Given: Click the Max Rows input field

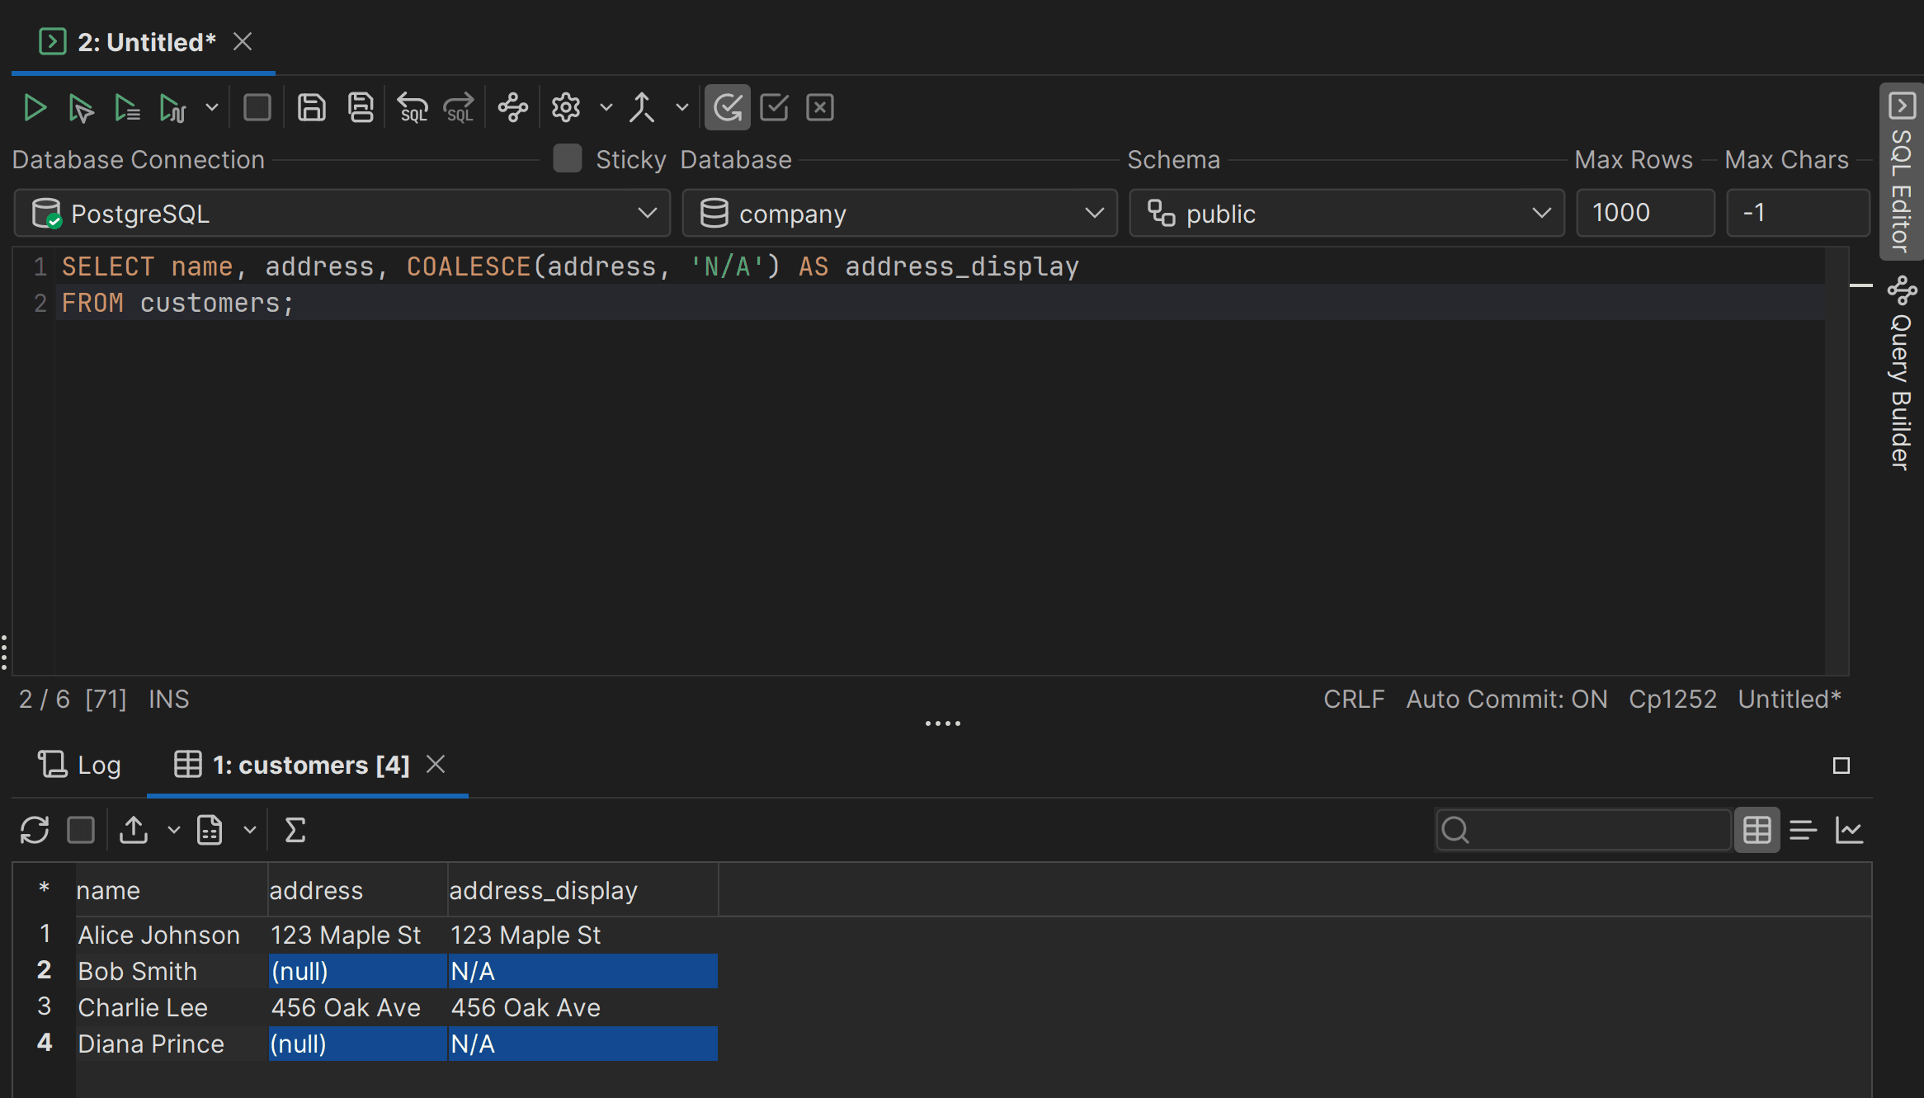Looking at the screenshot, I should [x=1644, y=214].
